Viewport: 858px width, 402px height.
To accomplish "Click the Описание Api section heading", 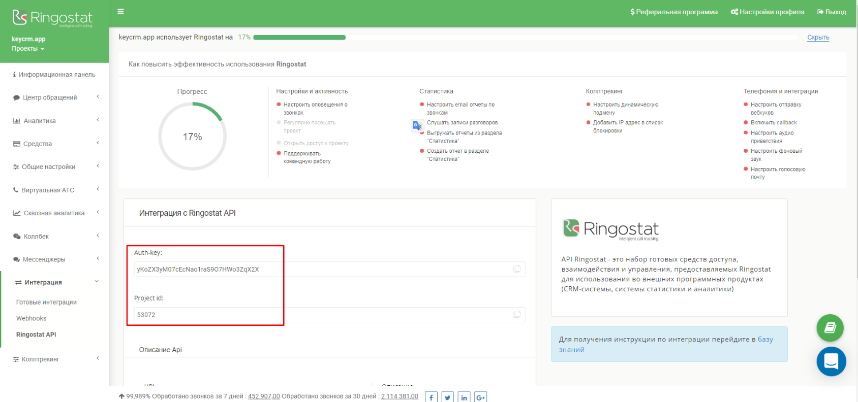I will pyautogui.click(x=160, y=350).
